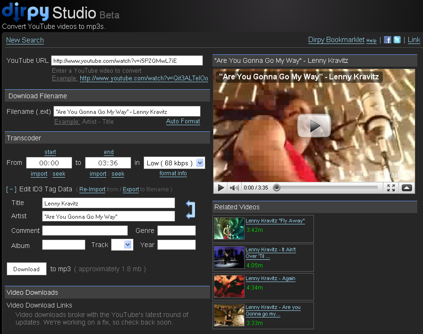The width and height of the screenshot is (423, 334).
Task: Click the 3:33m duration text
Action: 254,323
